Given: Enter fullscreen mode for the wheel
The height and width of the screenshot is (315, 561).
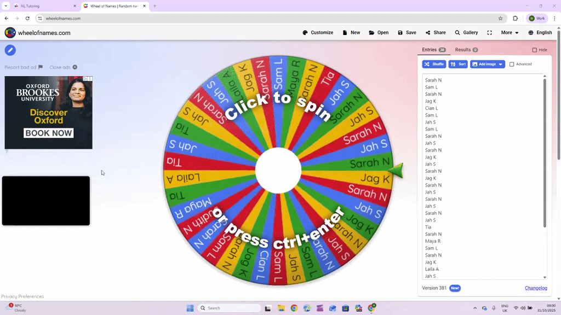Looking at the screenshot, I should 489,32.
